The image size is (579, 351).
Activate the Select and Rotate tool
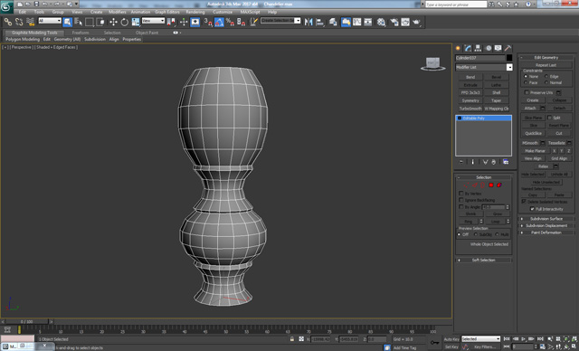click(125, 22)
